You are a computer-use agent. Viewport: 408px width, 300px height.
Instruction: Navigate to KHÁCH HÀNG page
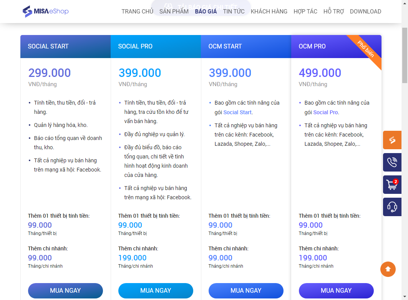click(269, 12)
